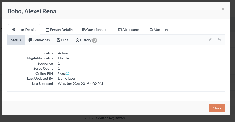This screenshot has height=122, width=235.
Task: Click the Last Updated date value
Action: point(80,84)
